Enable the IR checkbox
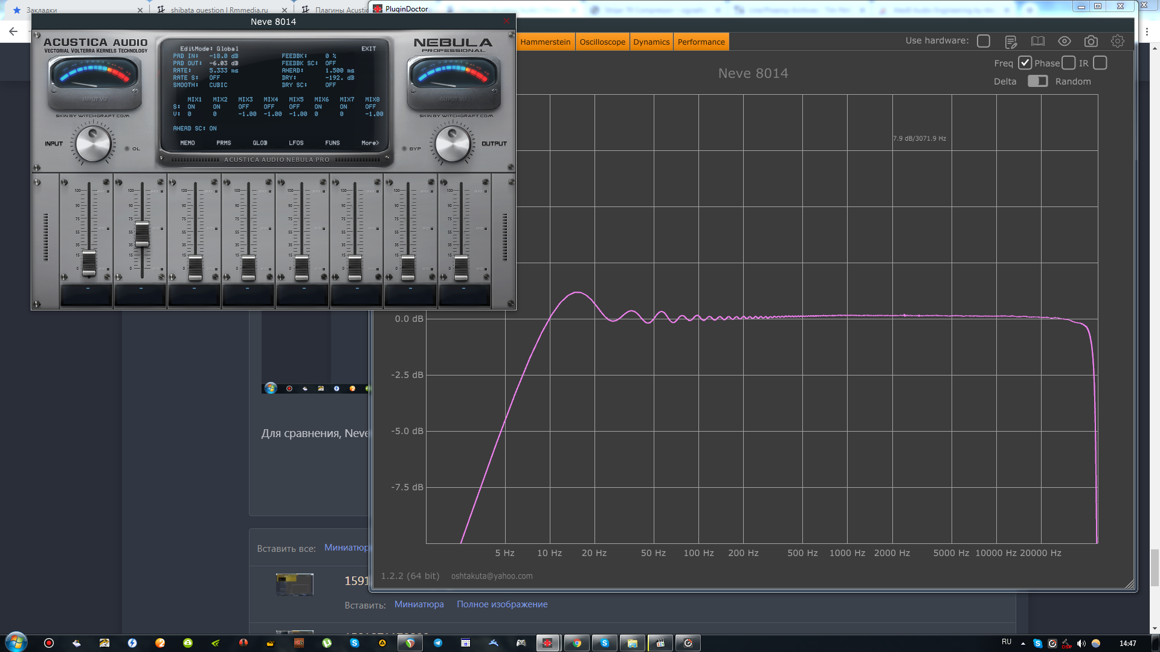This screenshot has width=1160, height=652. tap(1100, 63)
